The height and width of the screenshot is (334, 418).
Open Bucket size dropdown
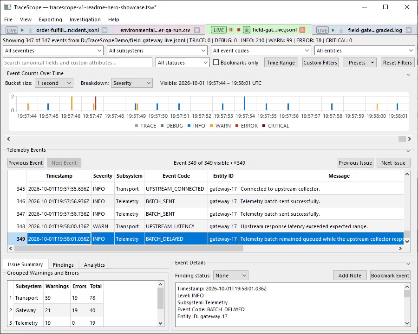54,83
